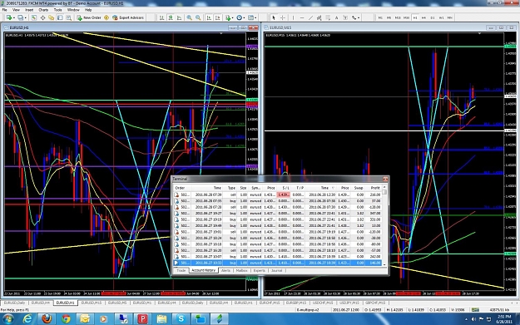Open the Strategy Tester icon
Viewport: 520px width, 325px height.
[69, 17]
